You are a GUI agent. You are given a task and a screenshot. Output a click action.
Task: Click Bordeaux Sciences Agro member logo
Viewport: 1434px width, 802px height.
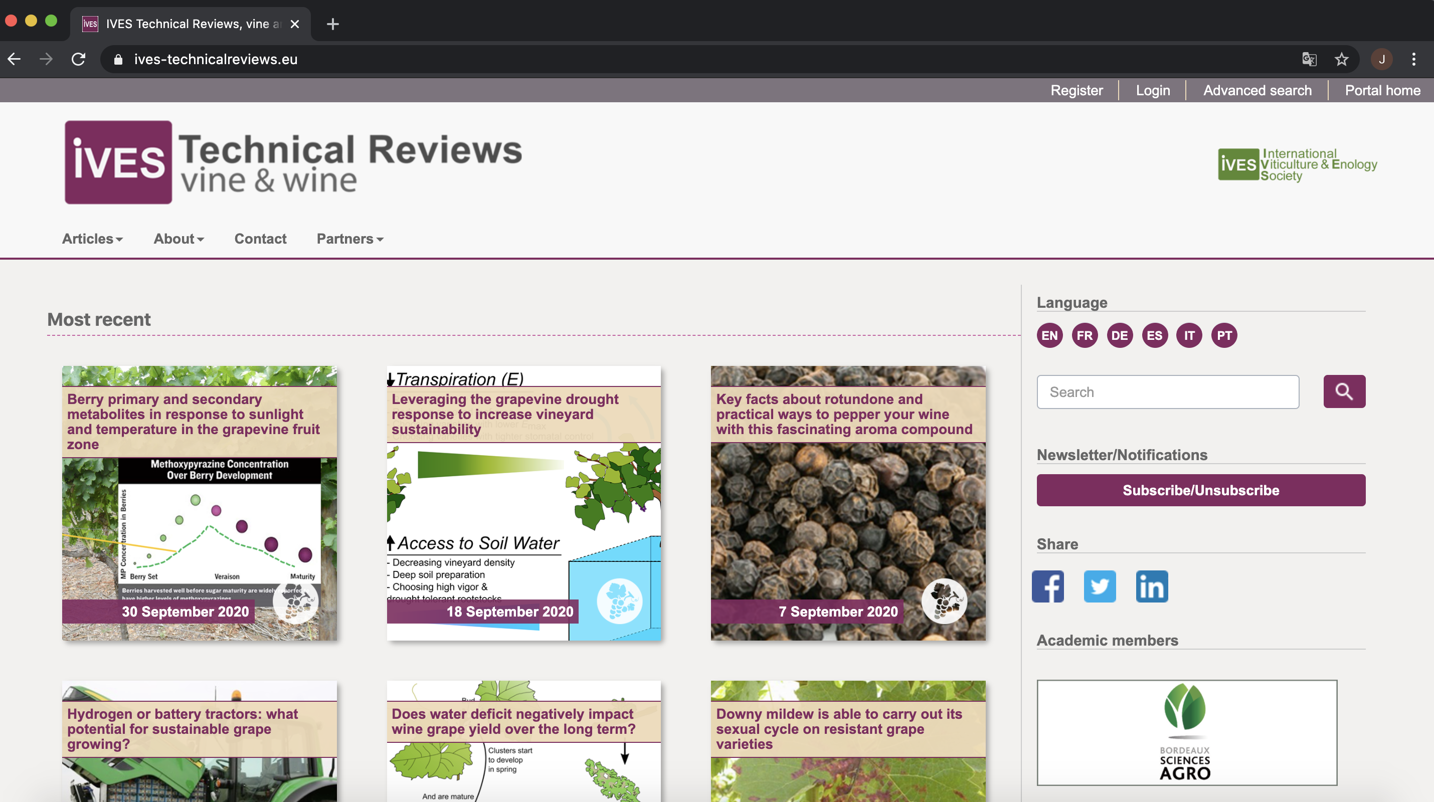[x=1186, y=732]
